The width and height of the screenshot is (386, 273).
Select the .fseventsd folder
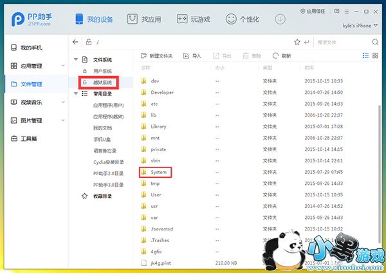[158, 229]
